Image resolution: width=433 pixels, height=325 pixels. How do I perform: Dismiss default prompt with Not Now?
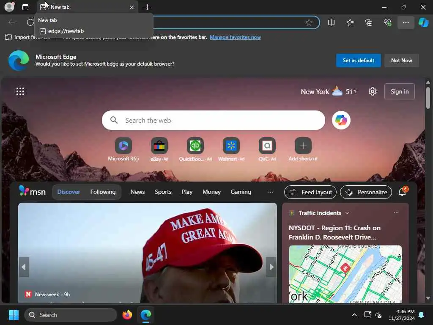pos(401,60)
